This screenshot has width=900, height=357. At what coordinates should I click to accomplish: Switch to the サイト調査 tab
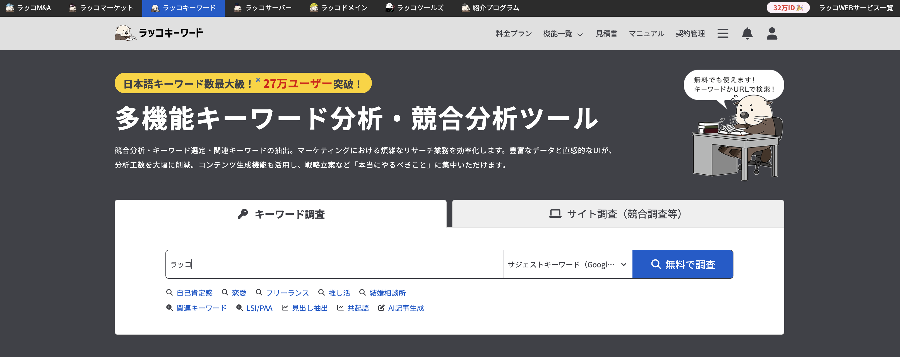coord(618,214)
